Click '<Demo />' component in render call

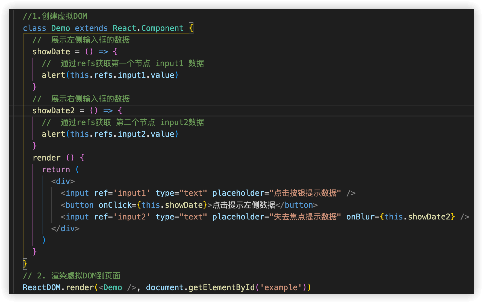coord(117,287)
